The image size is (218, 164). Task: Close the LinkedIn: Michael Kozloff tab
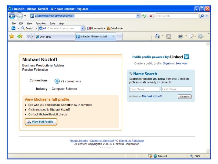[113, 36]
